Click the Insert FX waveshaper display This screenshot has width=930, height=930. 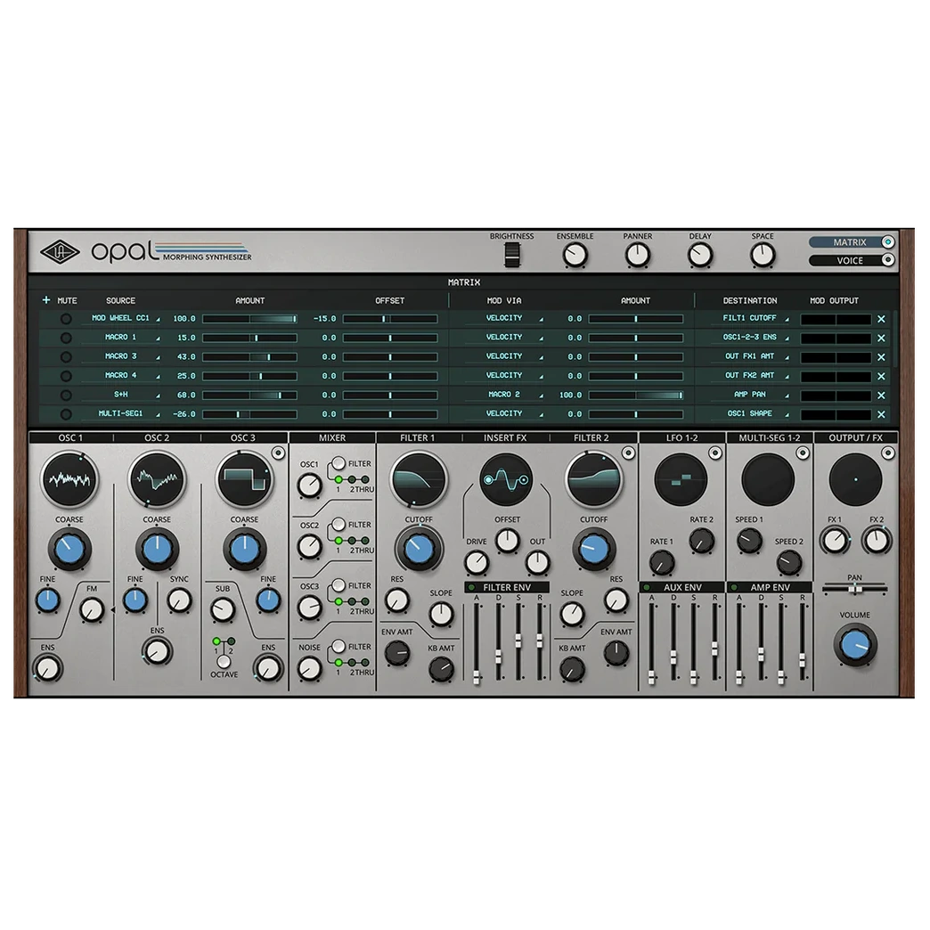(x=506, y=479)
